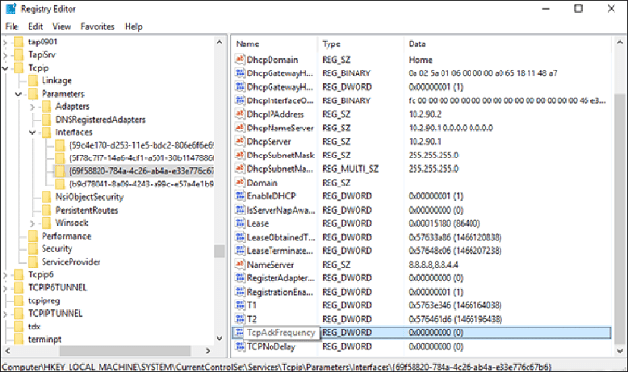This screenshot has height=372, width=628.
Task: Select the {59c4e170-d253-11e5... interface key
Action: (x=141, y=145)
